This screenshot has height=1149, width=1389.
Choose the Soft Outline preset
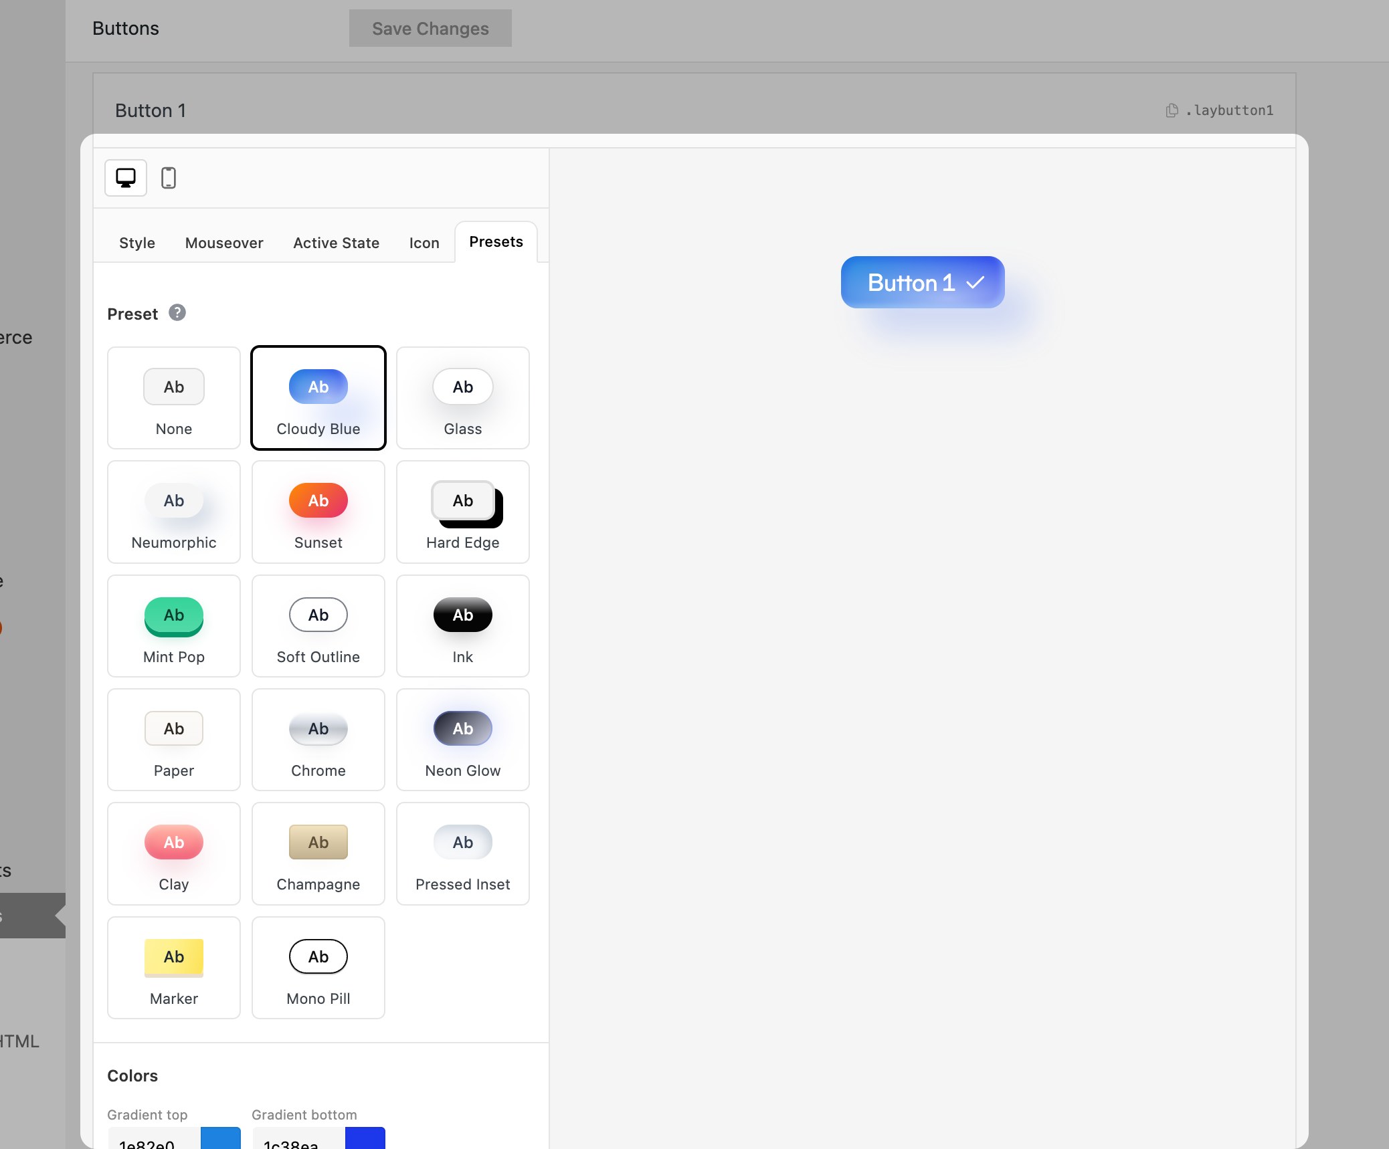click(318, 626)
